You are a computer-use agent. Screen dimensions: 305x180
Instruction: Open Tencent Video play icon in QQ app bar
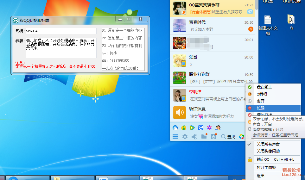[x=192, y=128]
